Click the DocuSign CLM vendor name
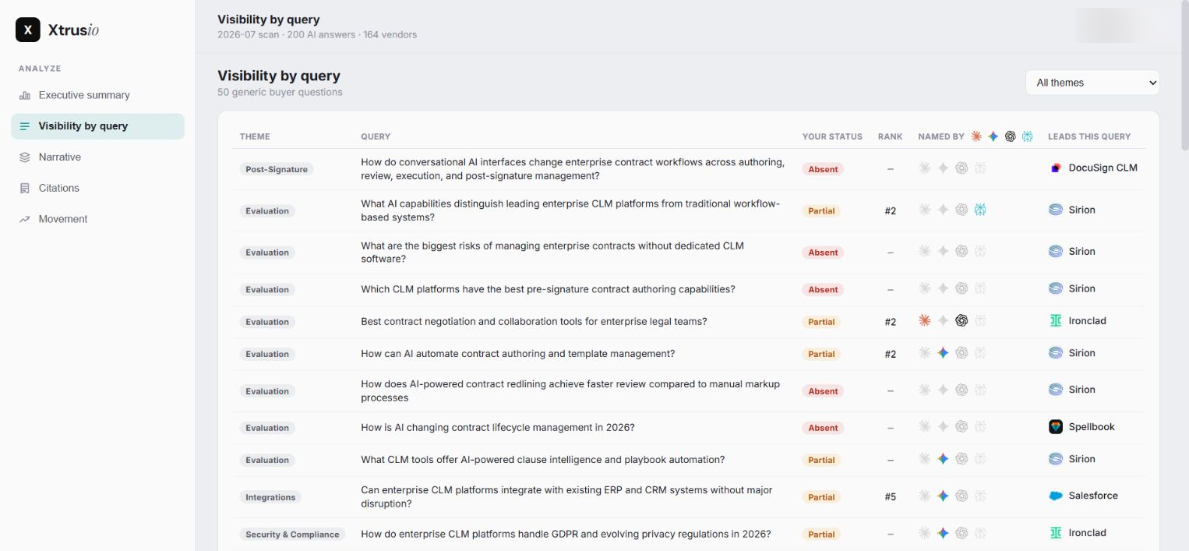The width and height of the screenshot is (1189, 551). (1103, 168)
